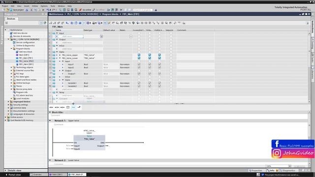Toggle Visible in HMI checkbox for FB2_Valve_Lower
Screen dimensions: 315x177
point(159,58)
